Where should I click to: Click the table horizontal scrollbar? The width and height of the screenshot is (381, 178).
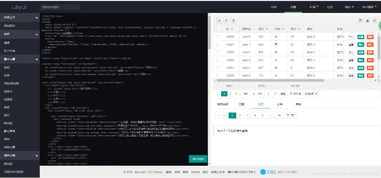tap(270, 80)
